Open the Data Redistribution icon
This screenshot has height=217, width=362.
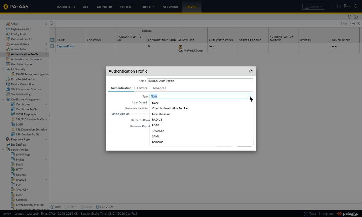pos(8,79)
